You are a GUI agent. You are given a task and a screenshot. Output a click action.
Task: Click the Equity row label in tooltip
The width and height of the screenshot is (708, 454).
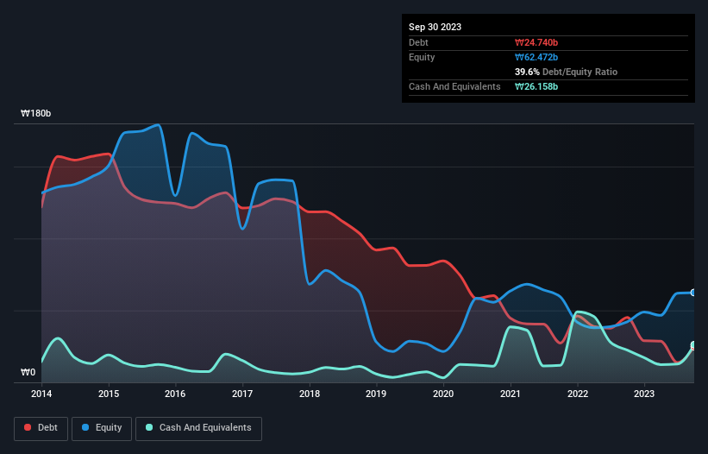pos(422,57)
